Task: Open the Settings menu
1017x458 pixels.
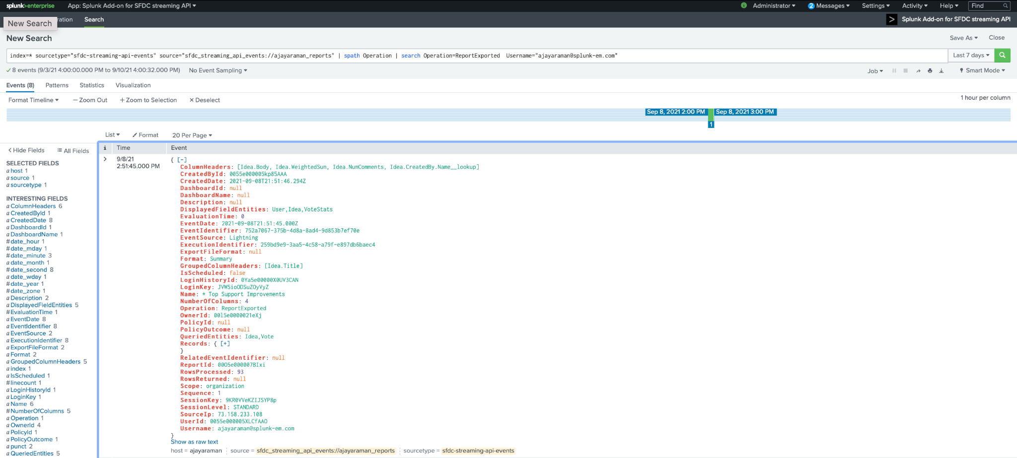Action: [875, 6]
